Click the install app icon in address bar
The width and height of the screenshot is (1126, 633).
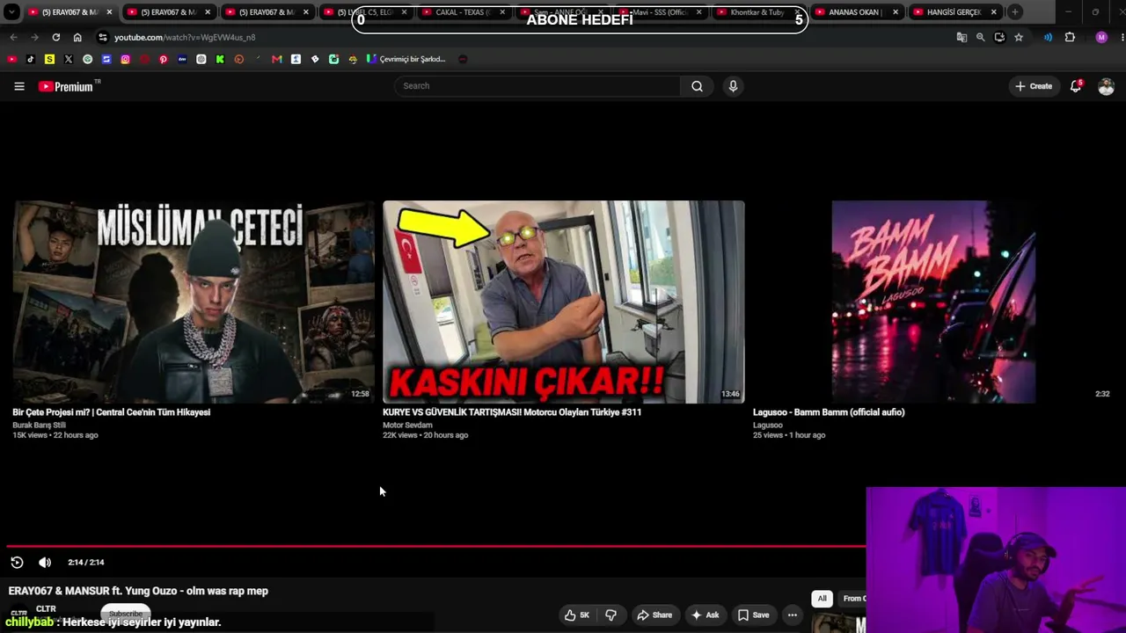point(999,38)
